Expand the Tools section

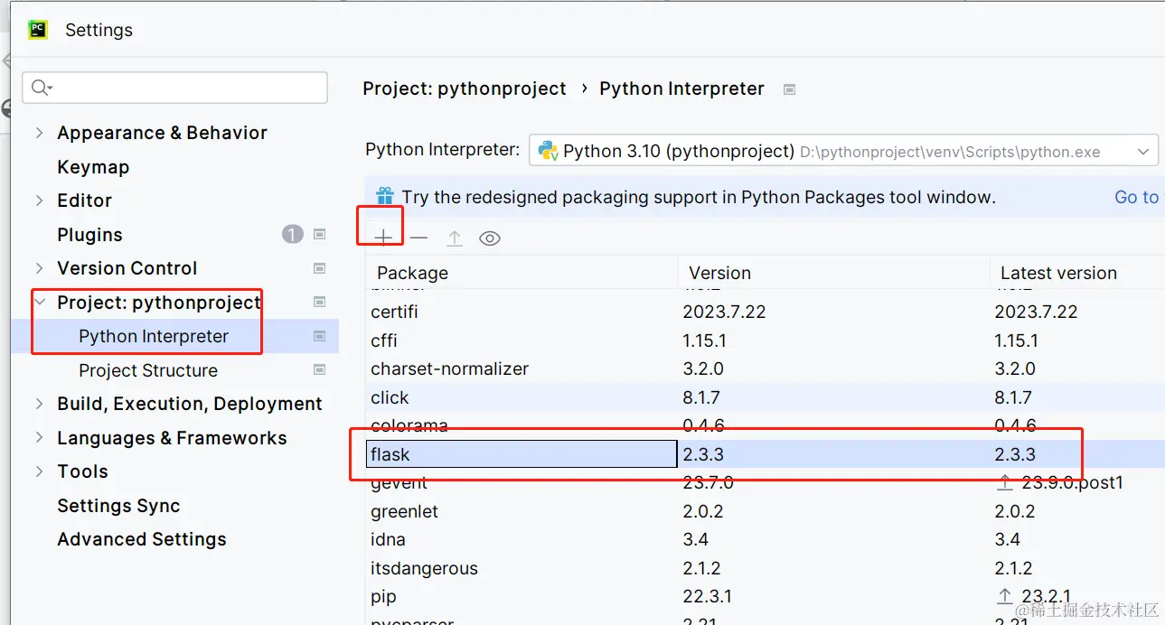pyautogui.click(x=39, y=471)
